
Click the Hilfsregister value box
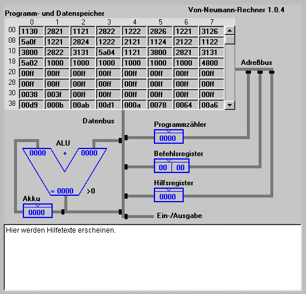pyautogui.click(x=169, y=195)
